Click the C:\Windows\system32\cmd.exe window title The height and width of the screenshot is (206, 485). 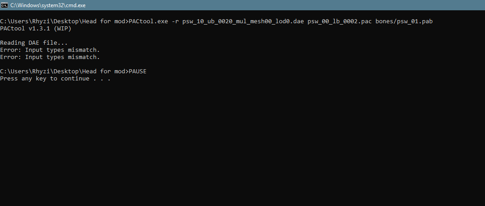(x=48, y=5)
